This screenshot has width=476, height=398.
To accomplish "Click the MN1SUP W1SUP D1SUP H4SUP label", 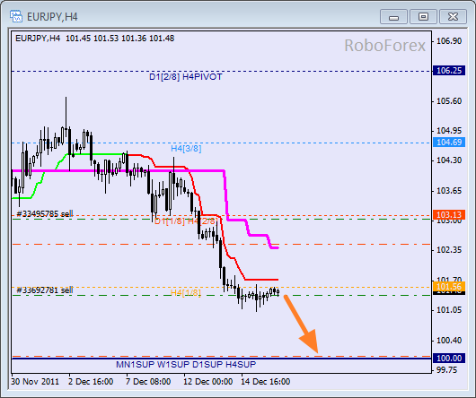I will pos(186,364).
